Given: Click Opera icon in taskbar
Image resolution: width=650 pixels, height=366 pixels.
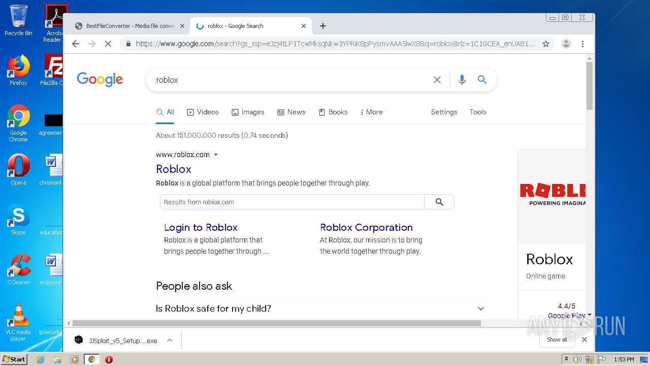Looking at the screenshot, I should pyautogui.click(x=109, y=359).
